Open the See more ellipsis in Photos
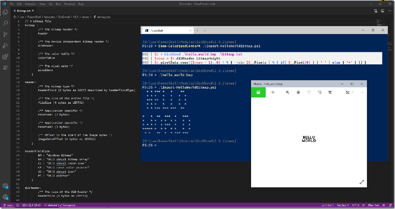This screenshot has width=395, height=209. click(x=362, y=92)
